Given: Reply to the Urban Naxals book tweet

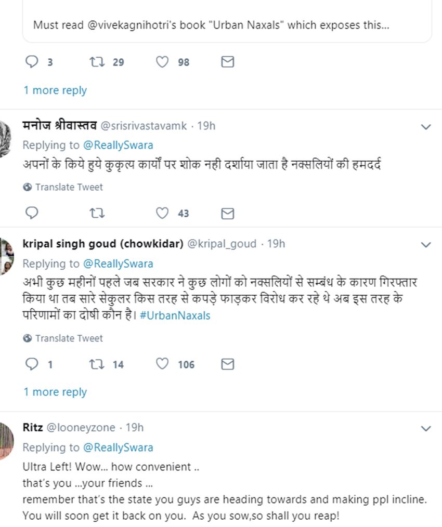Looking at the screenshot, I should click(32, 62).
